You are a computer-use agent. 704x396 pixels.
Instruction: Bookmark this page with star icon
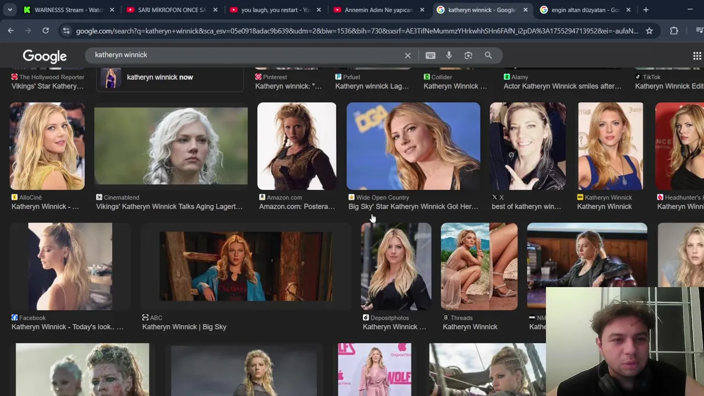tap(649, 31)
